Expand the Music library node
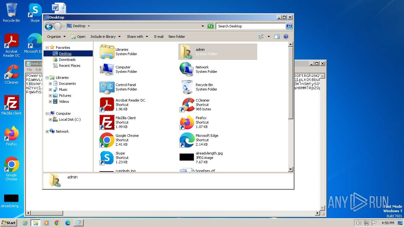 pos(50,90)
